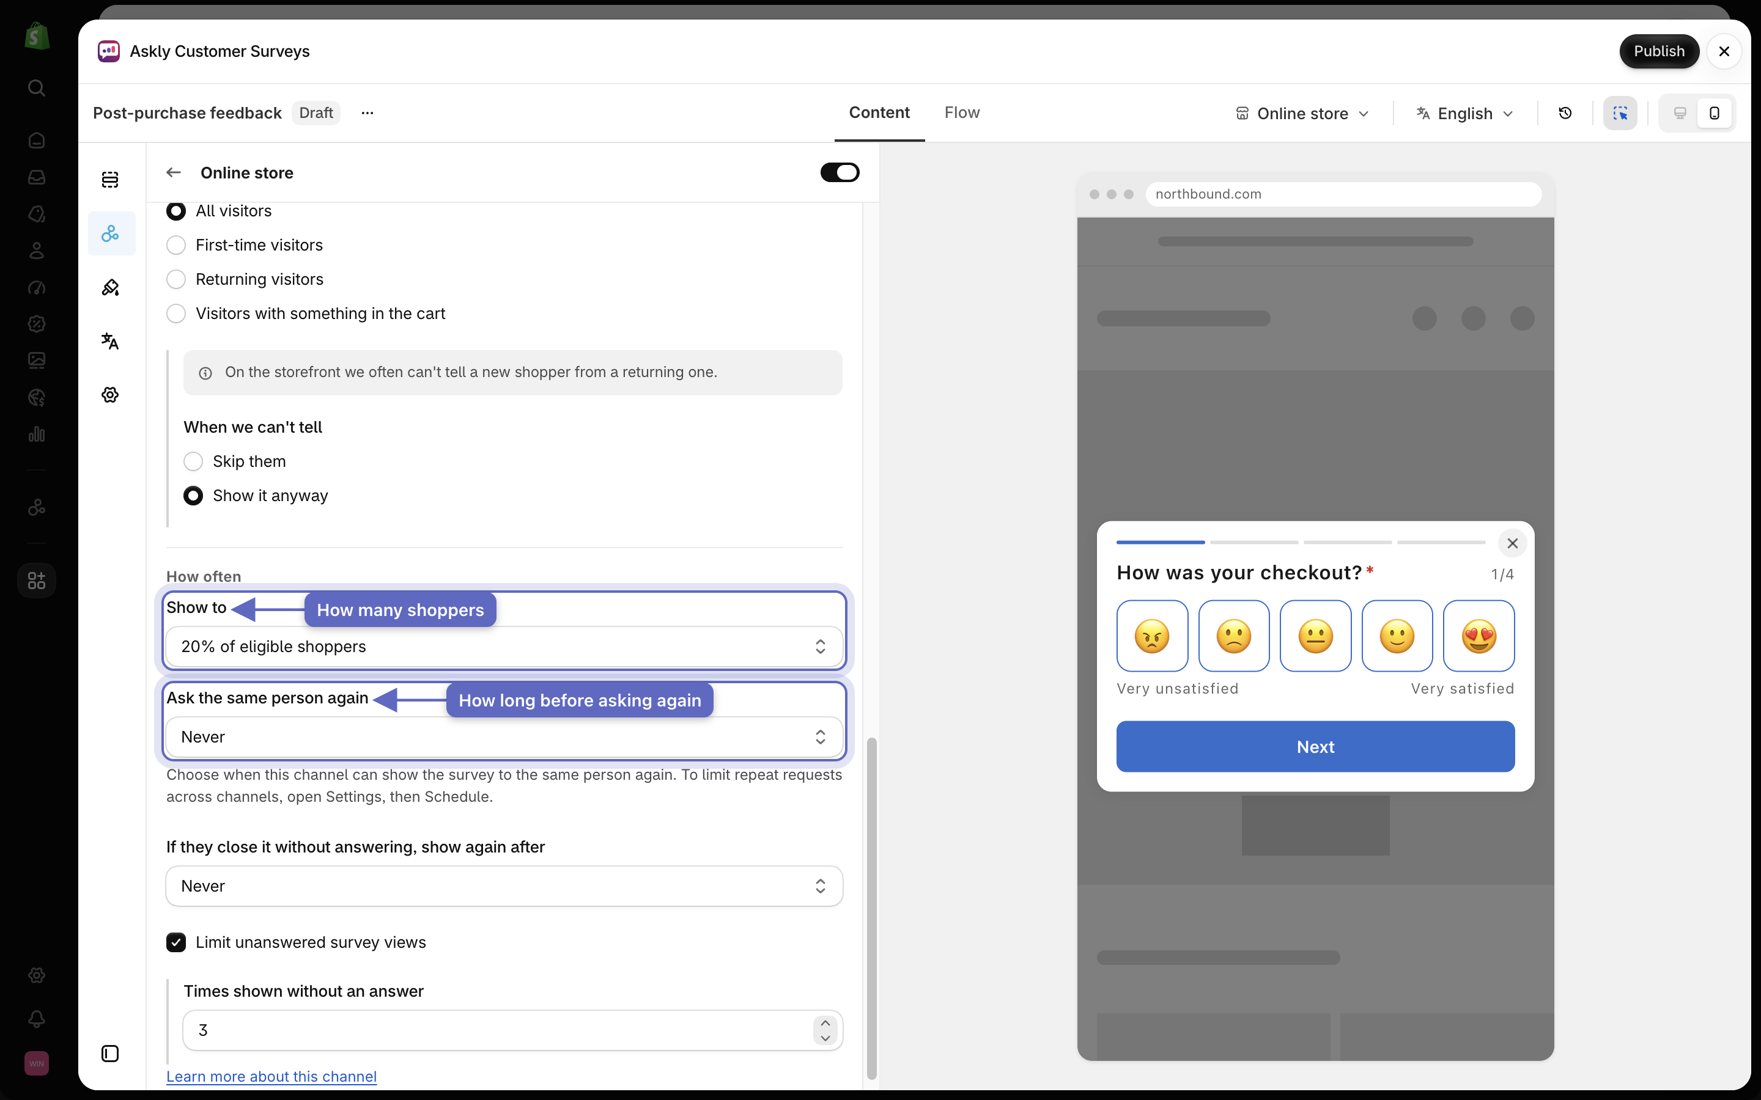Increment the Times shown without an answer stepper
The image size is (1761, 1100).
pyautogui.click(x=825, y=1023)
